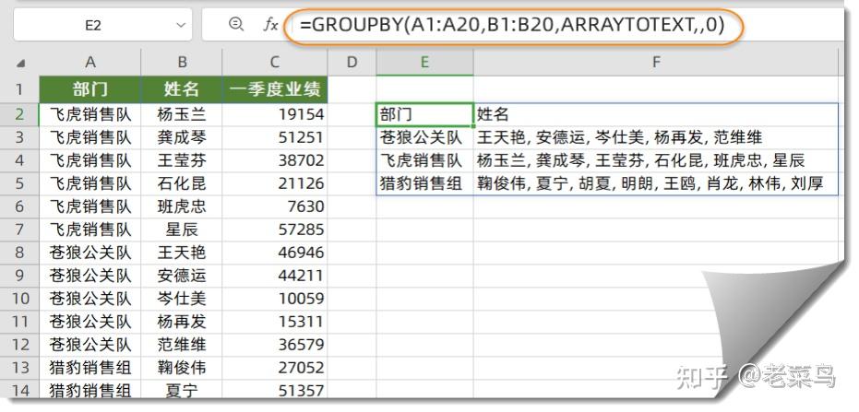
Task: Select the cell 安德运 in column B
Action: click(182, 276)
